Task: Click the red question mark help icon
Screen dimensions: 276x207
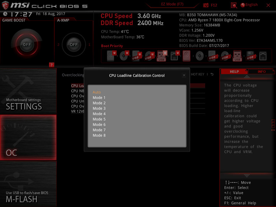Action: (51, 65)
